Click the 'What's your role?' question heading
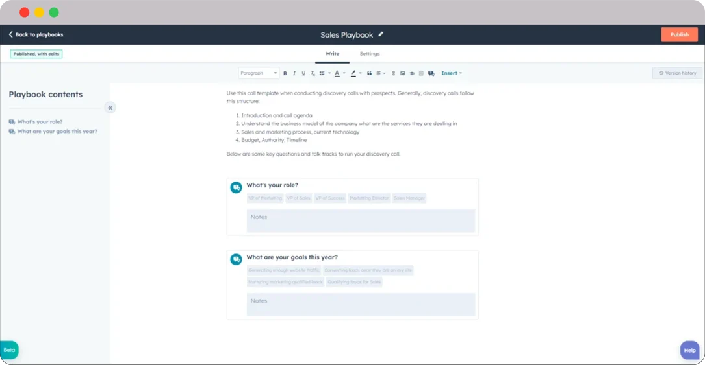Viewport: 705px width, 365px height. [x=272, y=185]
